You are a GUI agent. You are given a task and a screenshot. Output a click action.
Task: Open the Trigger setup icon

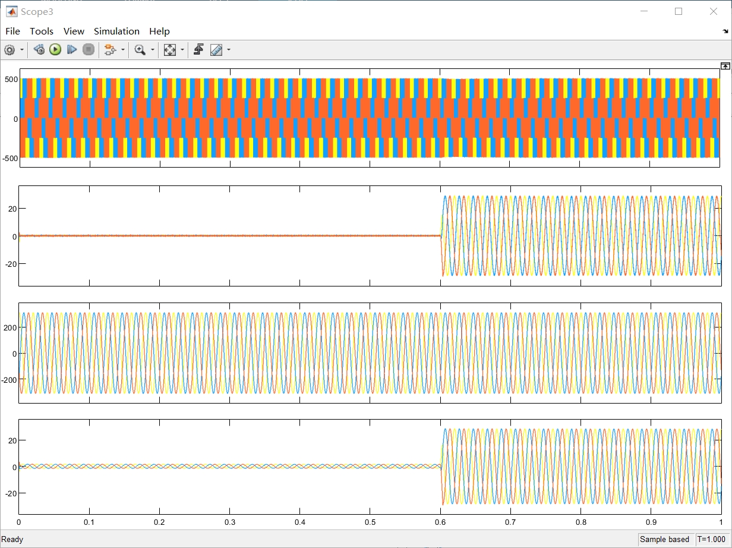tap(198, 50)
